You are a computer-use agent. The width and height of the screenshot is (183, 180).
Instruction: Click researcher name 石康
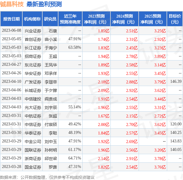[x=53, y=31]
